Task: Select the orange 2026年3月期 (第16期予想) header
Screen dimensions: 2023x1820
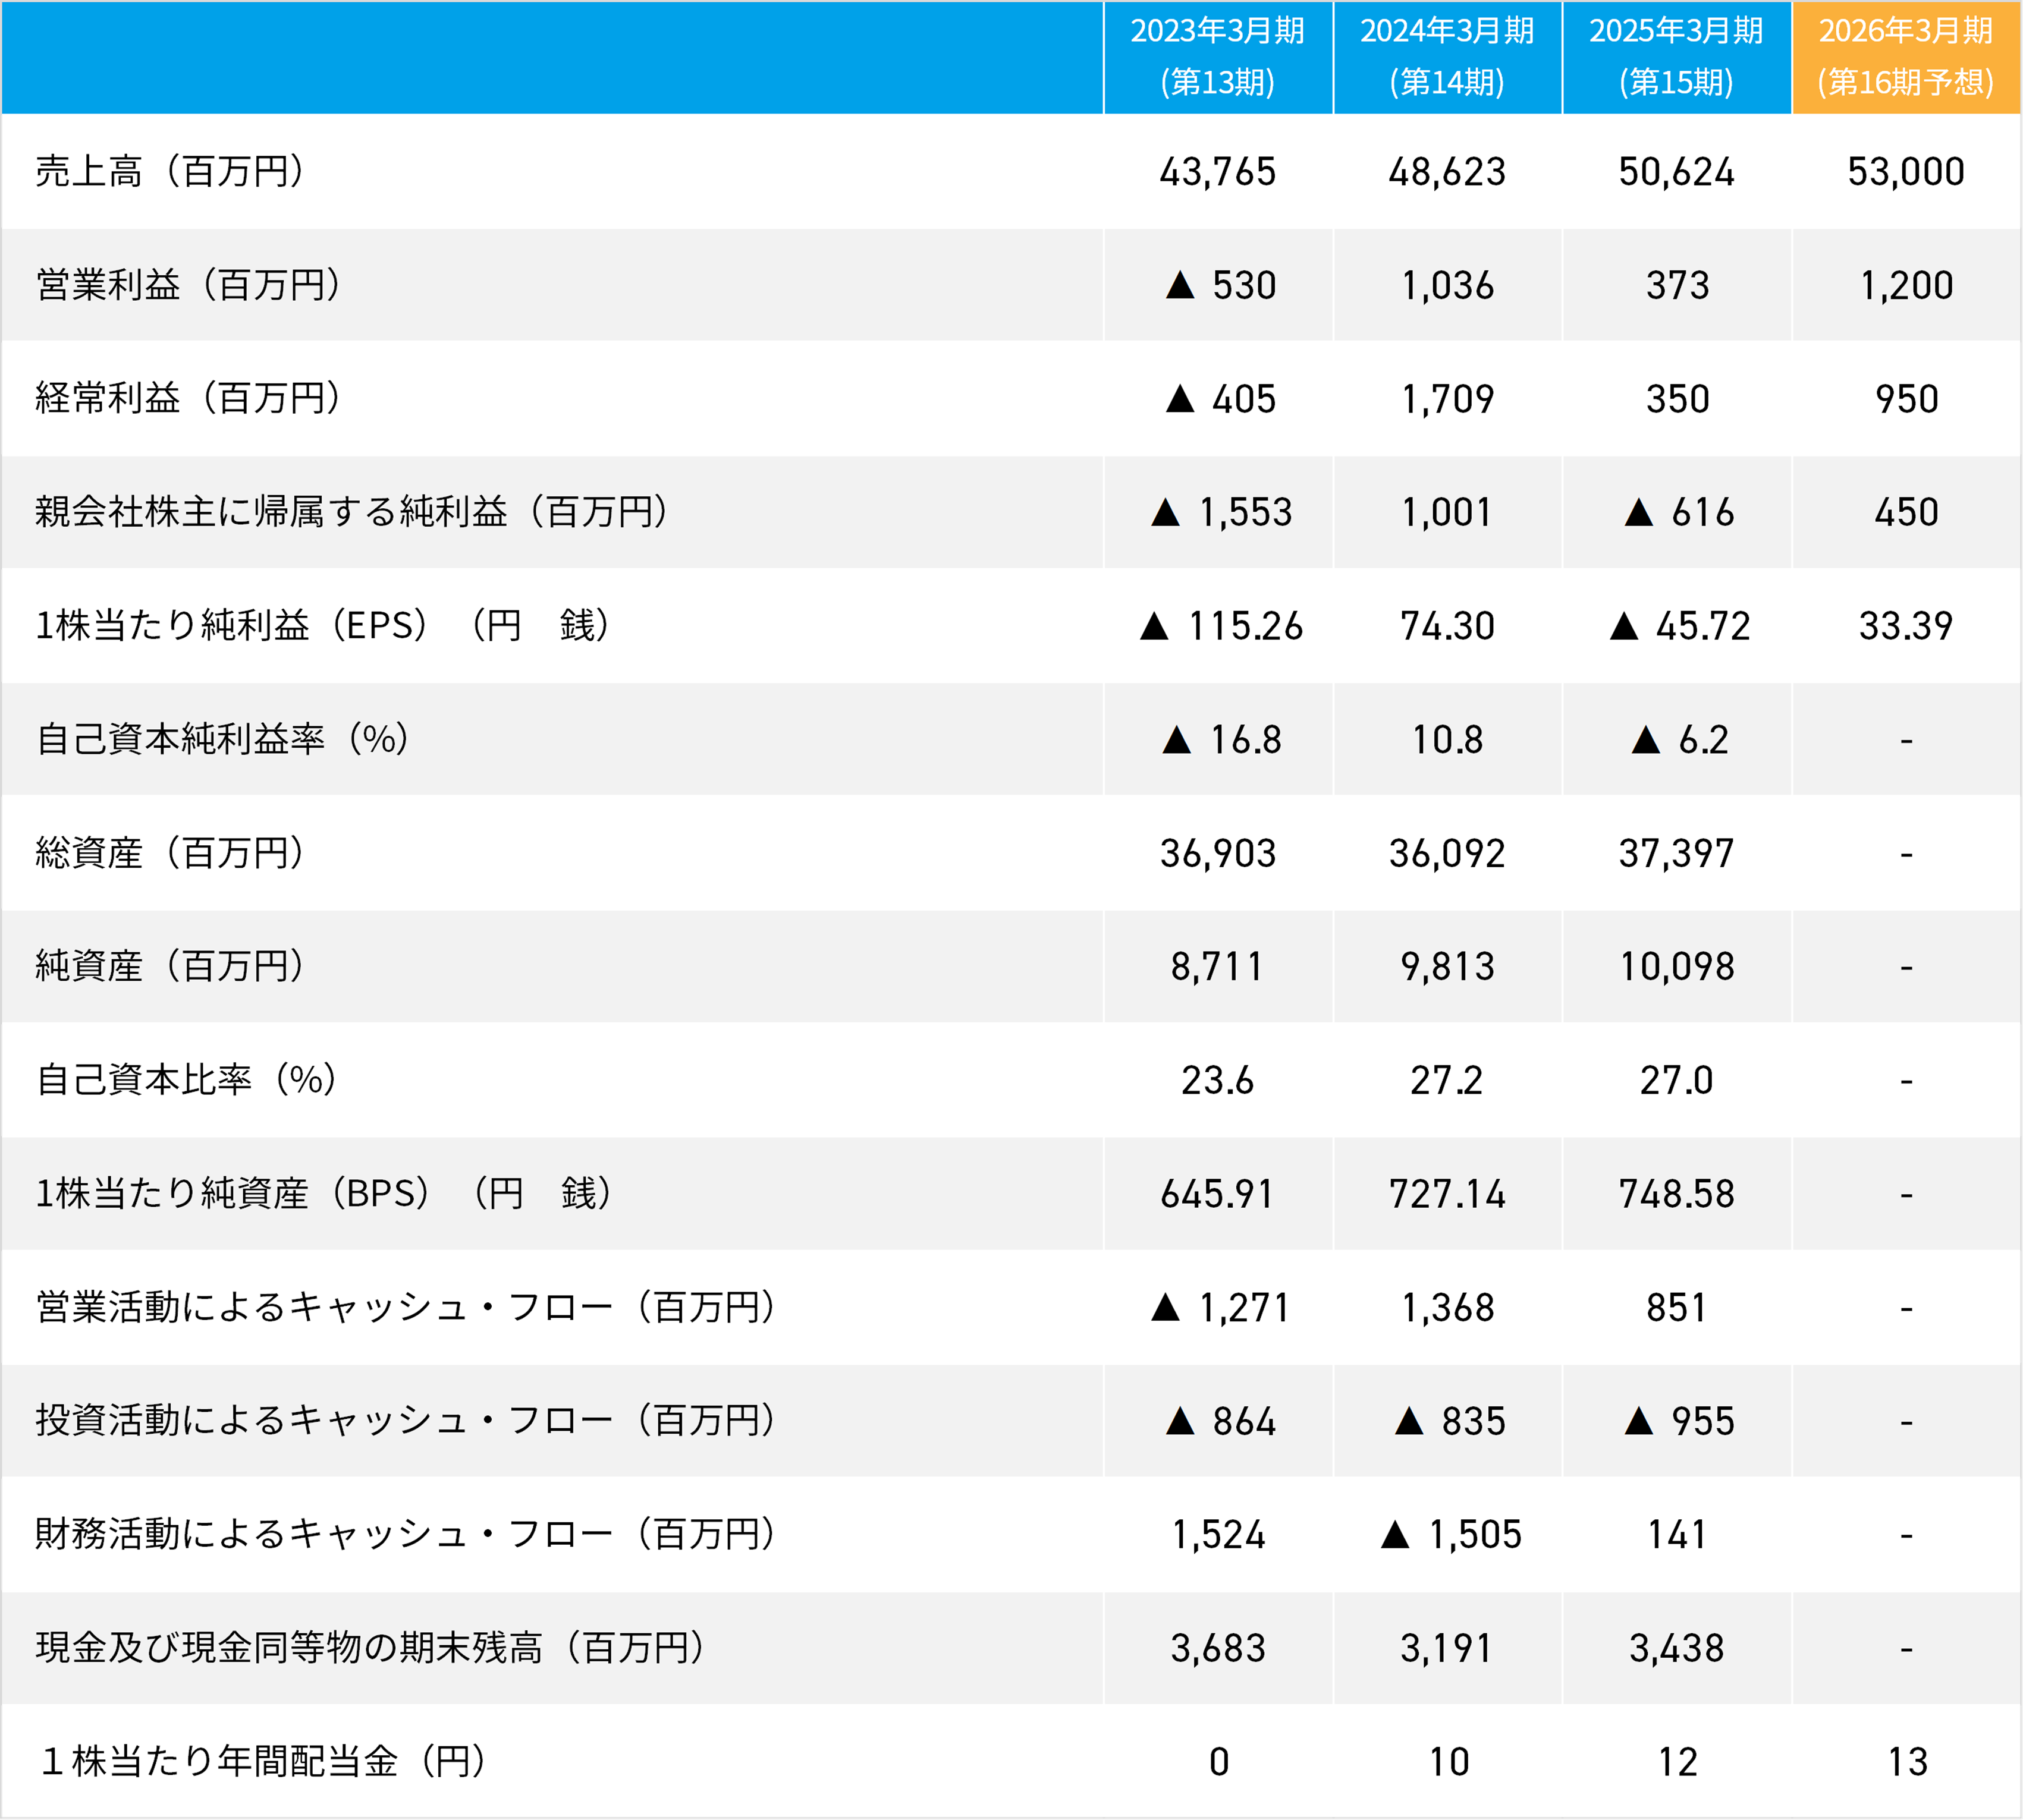Action: click(x=1906, y=57)
